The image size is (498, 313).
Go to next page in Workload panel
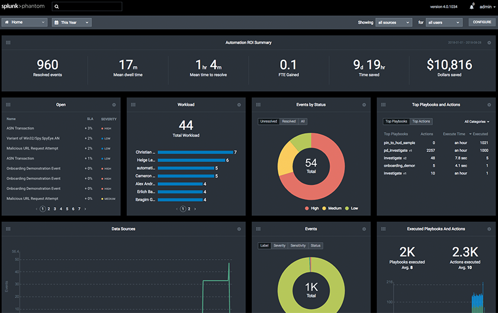pos(195,209)
